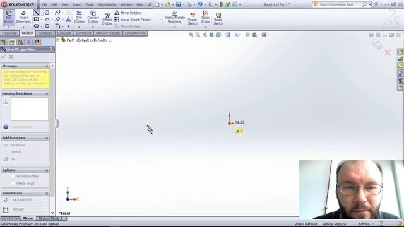Add a Horizontal relation
Screen dimensions: 404x227
15,145
